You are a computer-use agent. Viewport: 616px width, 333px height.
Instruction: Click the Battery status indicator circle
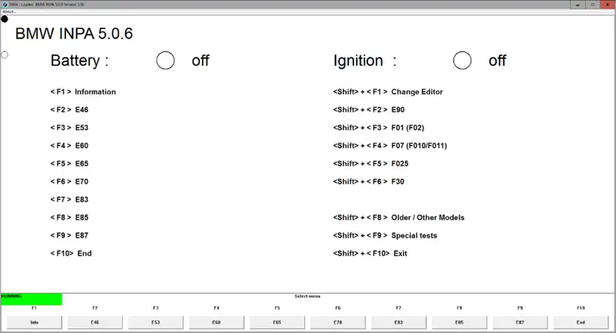tap(166, 60)
